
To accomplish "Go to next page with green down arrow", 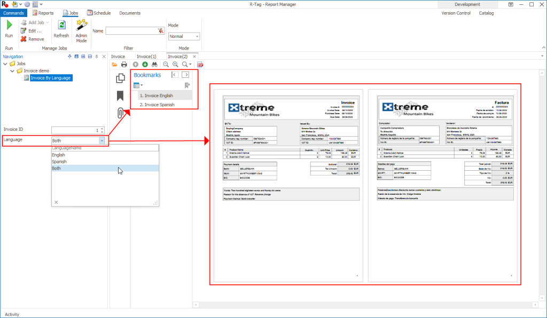I will pyautogui.click(x=145, y=65).
